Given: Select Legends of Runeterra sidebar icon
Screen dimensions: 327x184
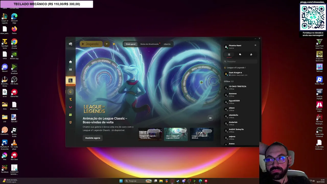Looking at the screenshot, I should [x=71, y=122].
